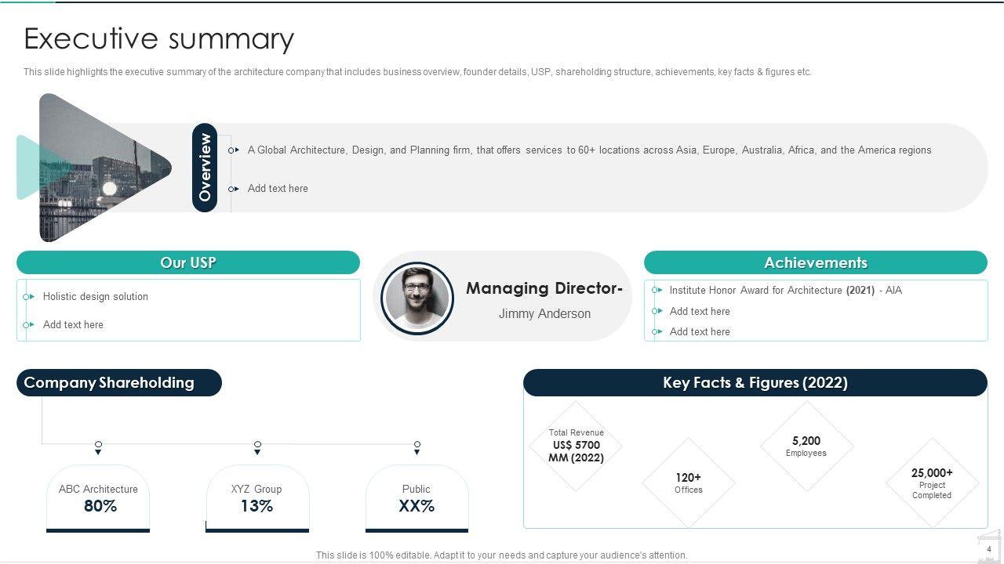Click the Jimmy Anderson name text

544,314
